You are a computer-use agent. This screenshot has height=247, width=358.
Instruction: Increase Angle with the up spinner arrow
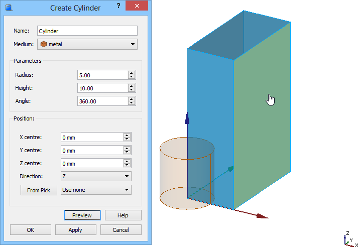pos(131,99)
